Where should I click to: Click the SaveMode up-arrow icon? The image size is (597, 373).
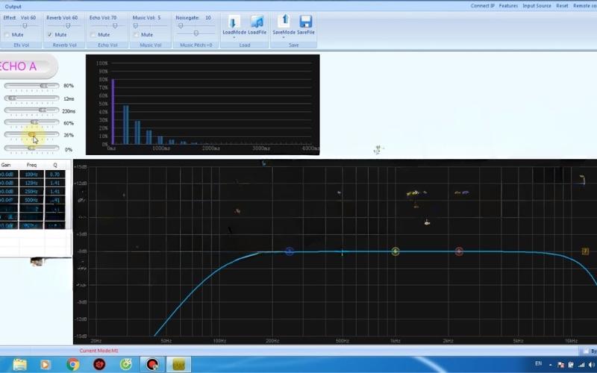[284, 22]
